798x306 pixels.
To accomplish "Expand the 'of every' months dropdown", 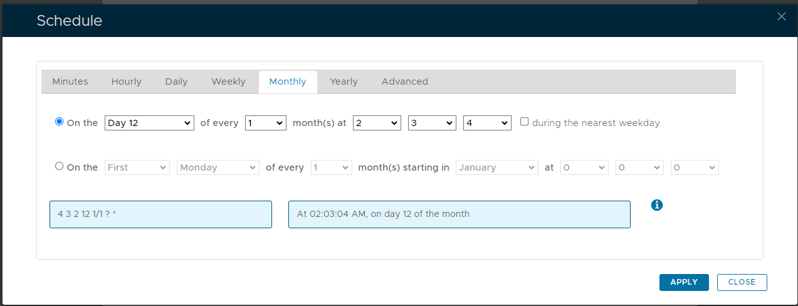I will (x=266, y=123).
